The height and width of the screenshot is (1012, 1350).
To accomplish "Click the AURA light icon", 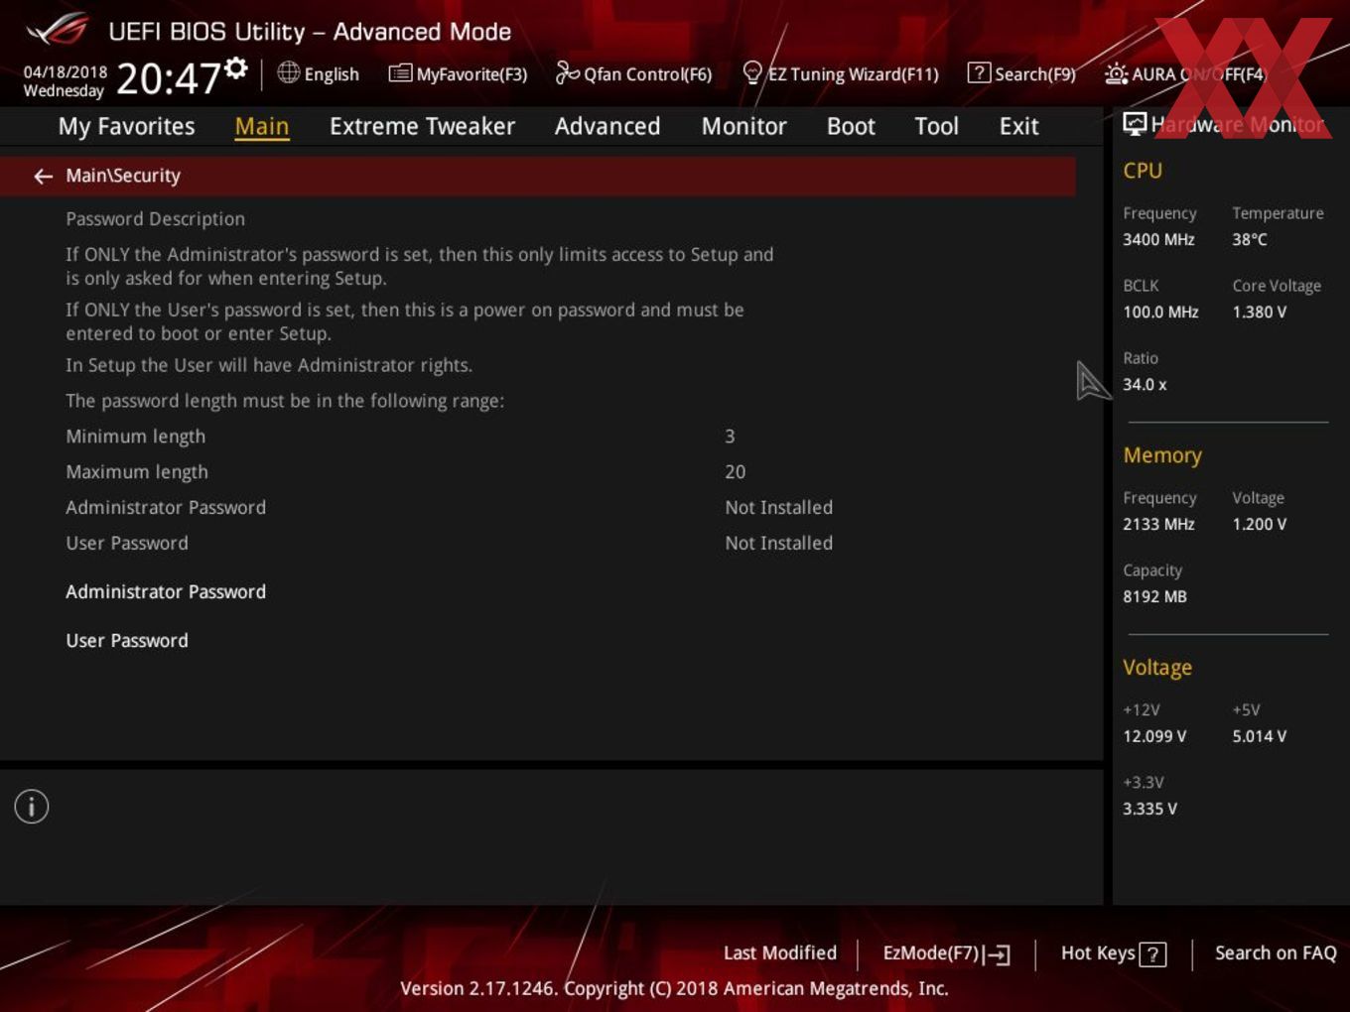I will [x=1116, y=73].
